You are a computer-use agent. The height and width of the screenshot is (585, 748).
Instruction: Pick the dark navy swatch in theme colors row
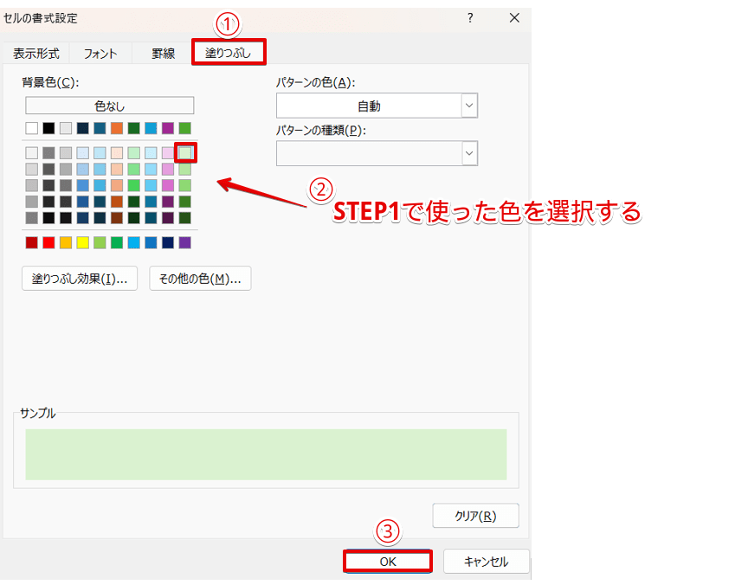(x=83, y=128)
